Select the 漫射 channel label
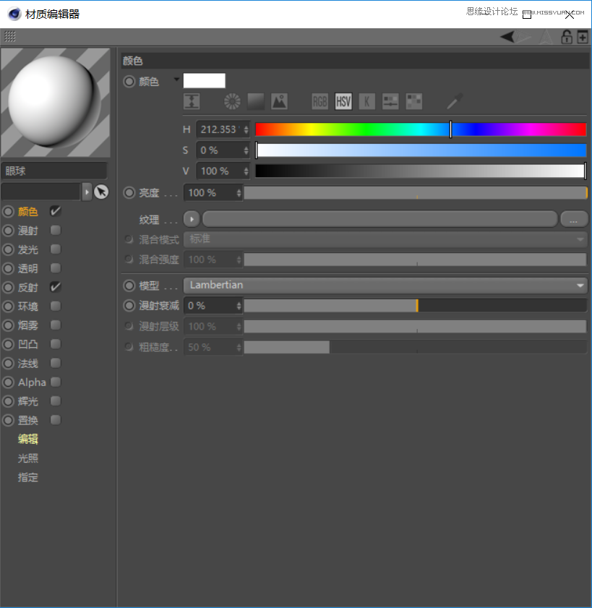Viewport: 592px width, 608px height. coord(27,231)
